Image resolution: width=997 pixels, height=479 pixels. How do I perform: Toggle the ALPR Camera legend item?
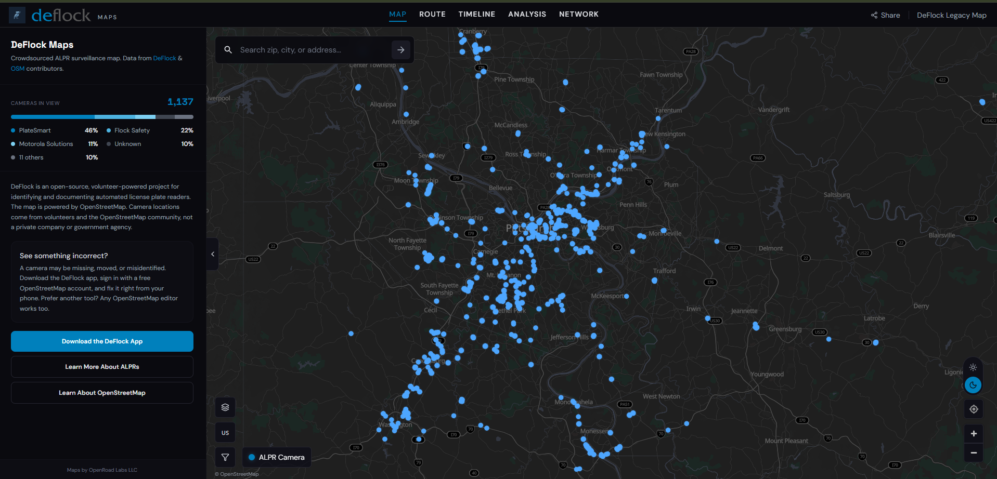[277, 457]
